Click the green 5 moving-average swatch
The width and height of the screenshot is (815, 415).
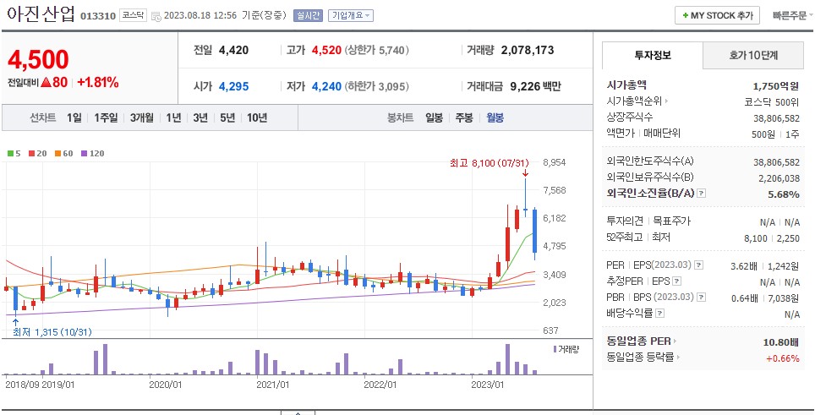click(x=10, y=153)
